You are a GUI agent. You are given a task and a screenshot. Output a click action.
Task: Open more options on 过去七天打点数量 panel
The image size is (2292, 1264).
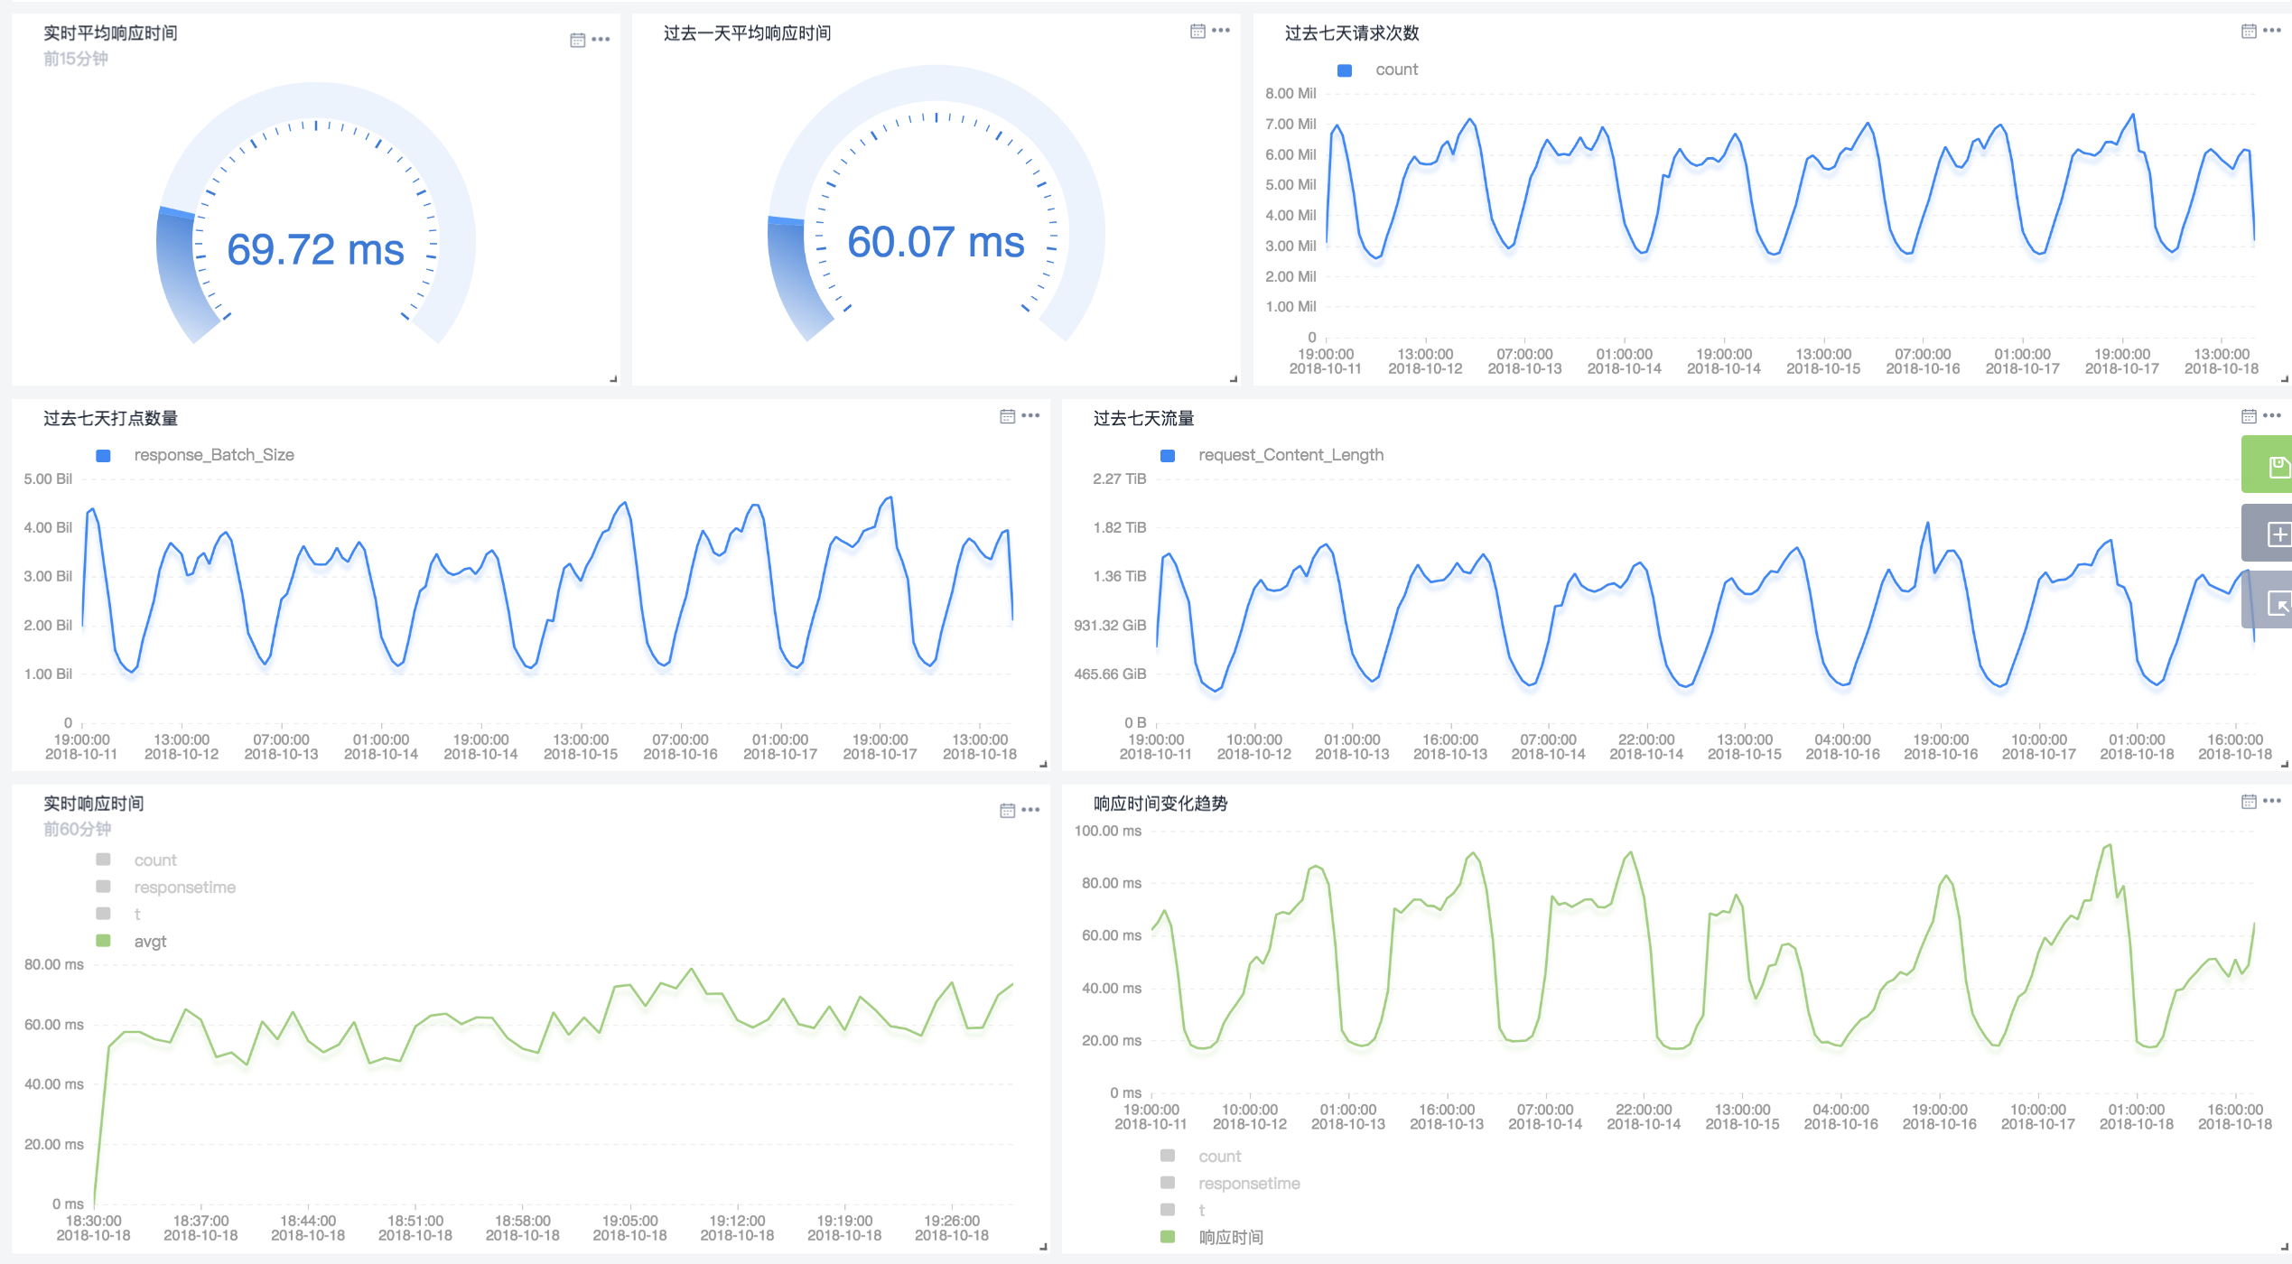[1031, 416]
